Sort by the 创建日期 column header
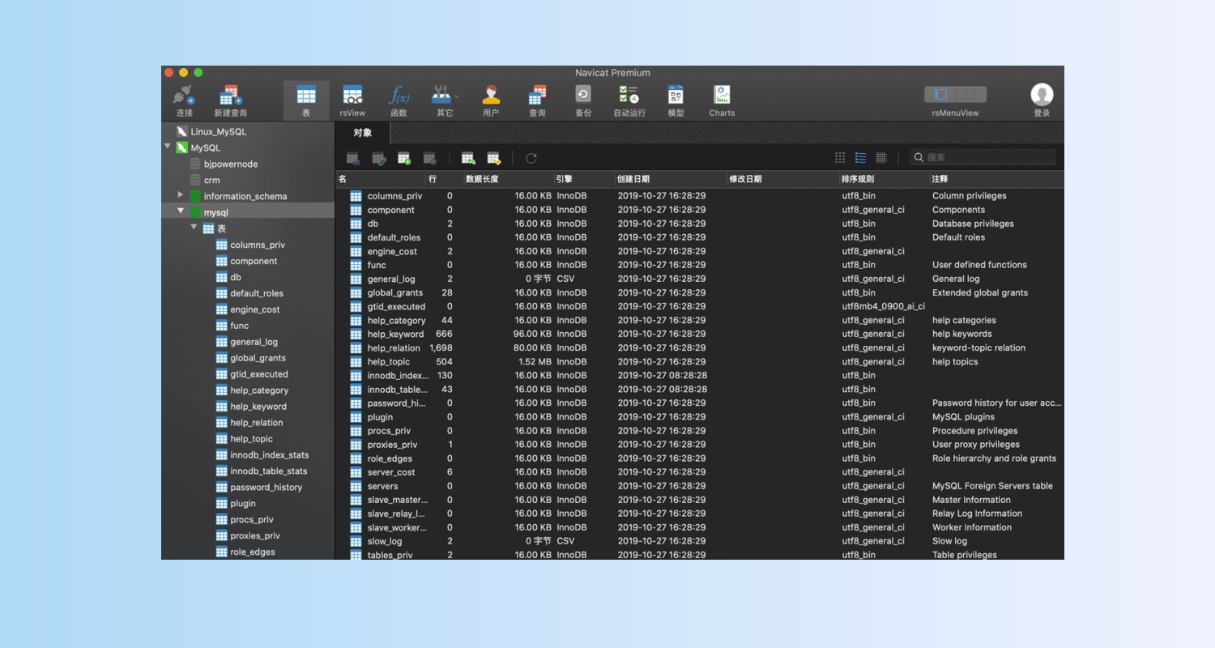Viewport: 1215px width, 648px height. point(670,179)
